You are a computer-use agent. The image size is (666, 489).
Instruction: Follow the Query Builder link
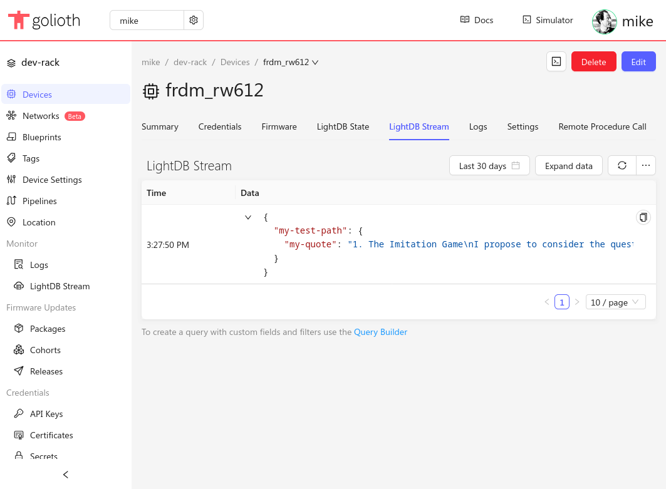(380, 332)
